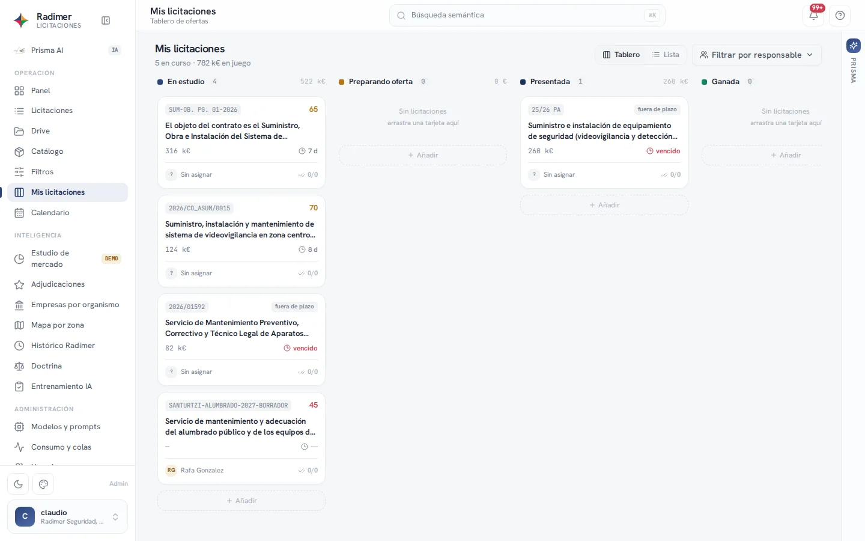The image size is (865, 541).
Task: Click the Consumo y colas activity icon
Action: pos(19,447)
